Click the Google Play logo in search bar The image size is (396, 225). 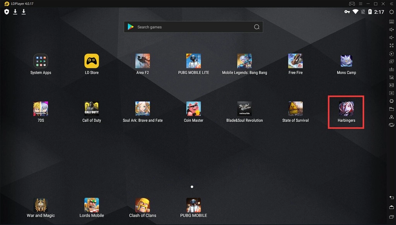tap(131, 27)
